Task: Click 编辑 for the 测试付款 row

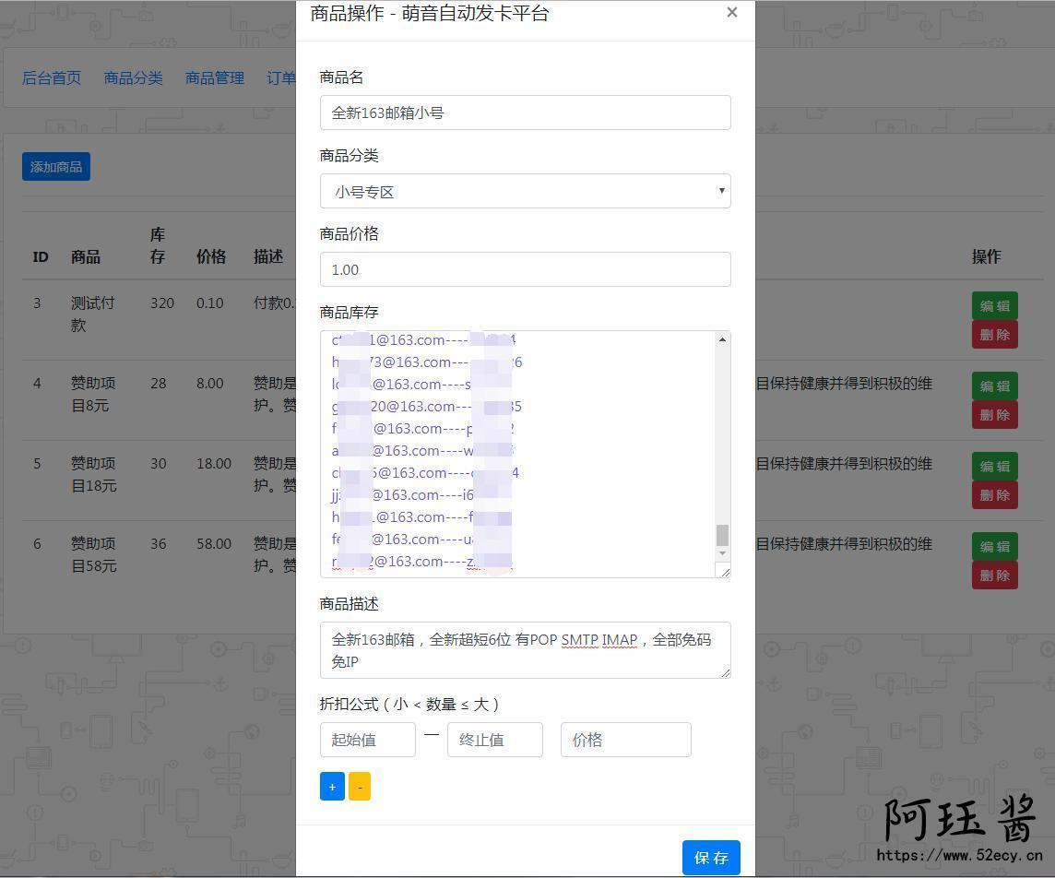Action: [994, 305]
